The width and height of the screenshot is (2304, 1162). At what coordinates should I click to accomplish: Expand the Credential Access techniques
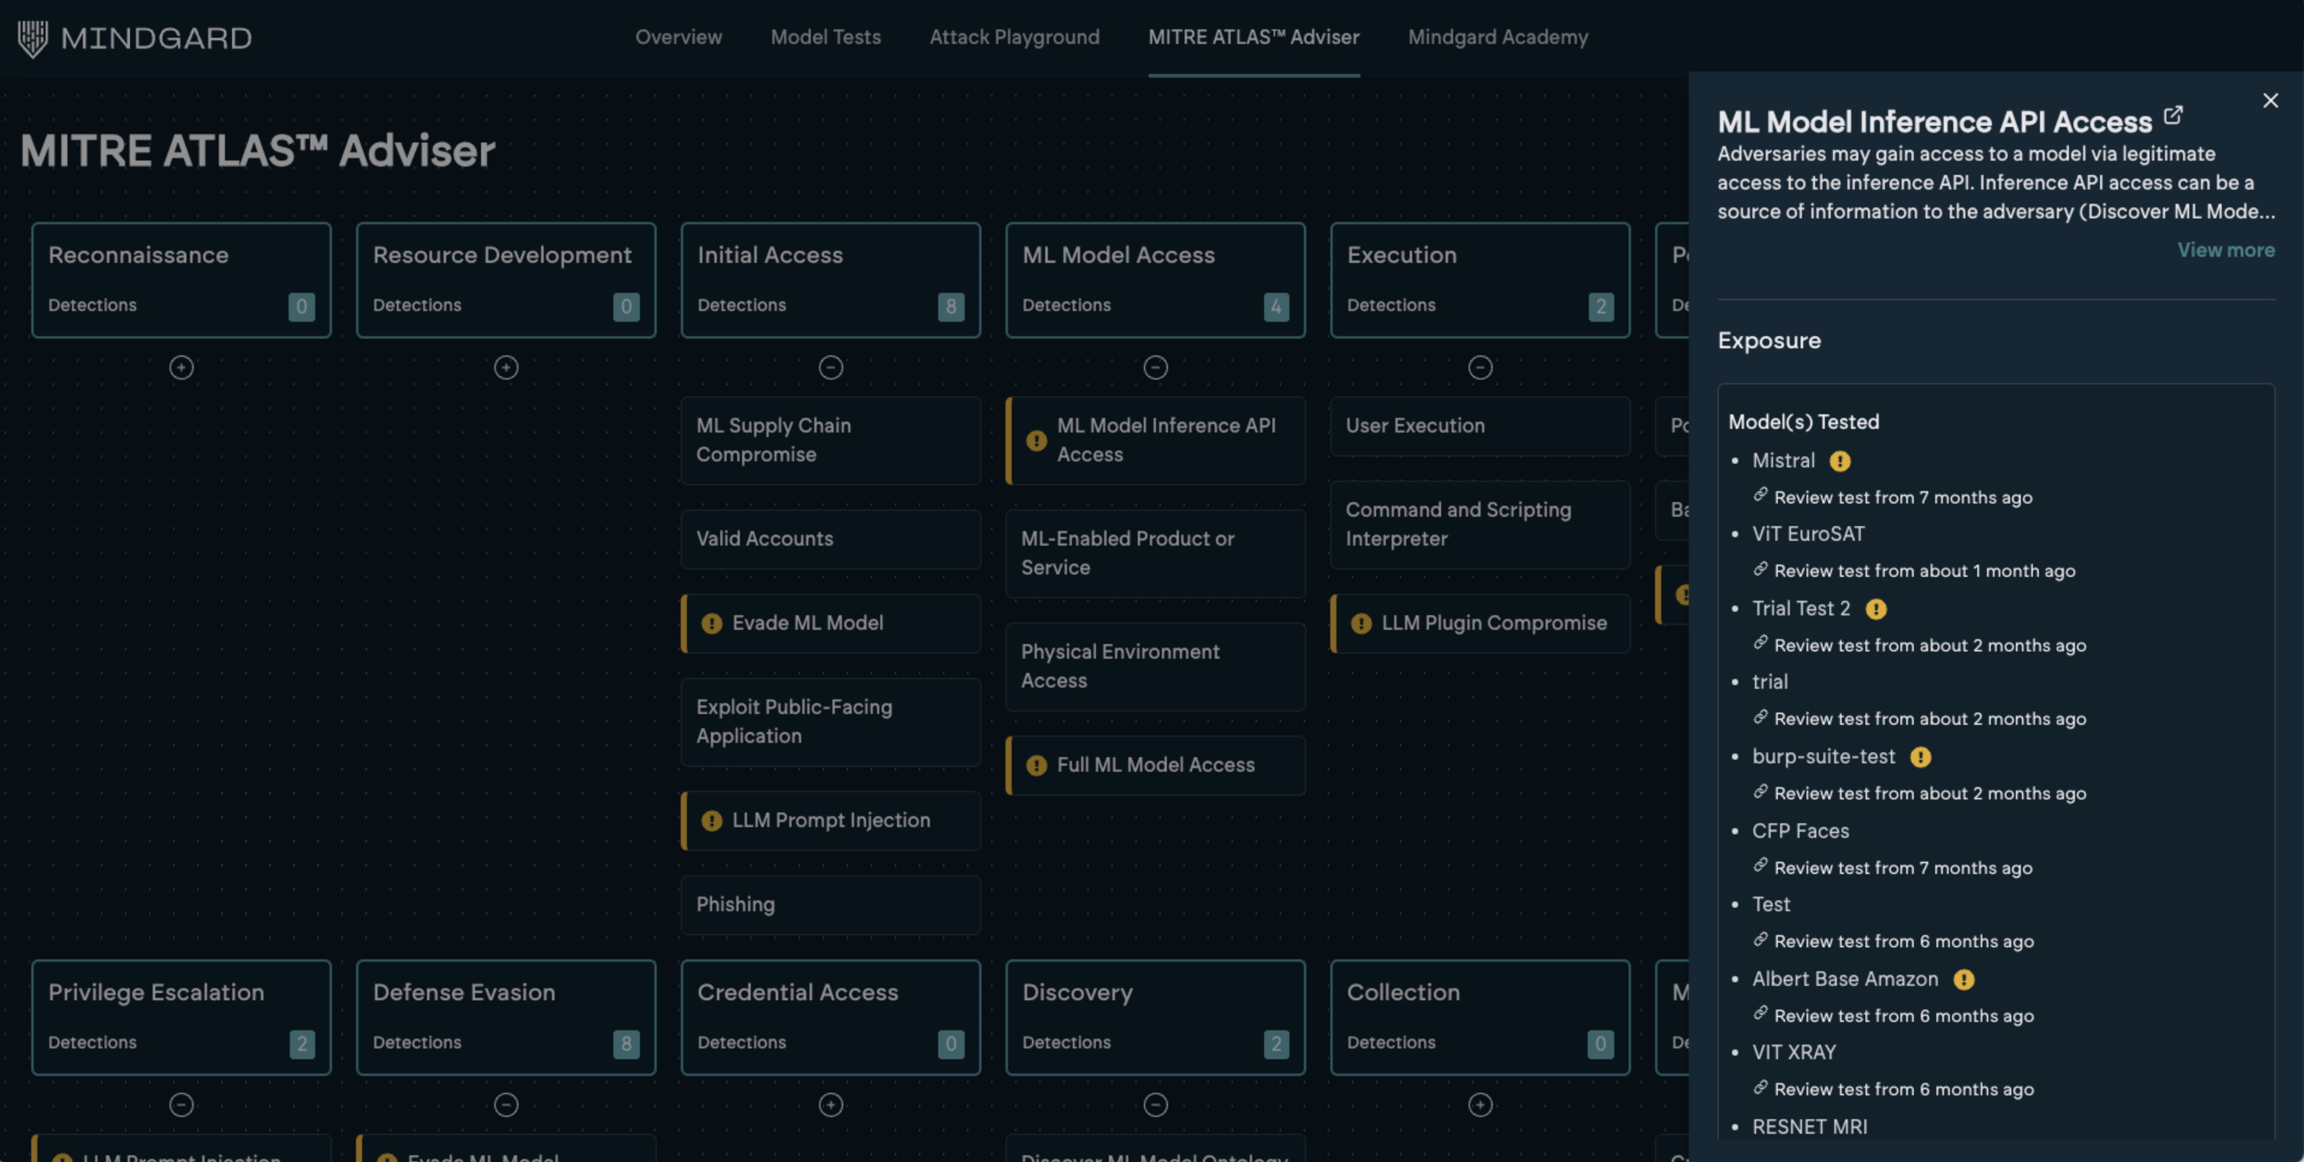click(x=831, y=1105)
